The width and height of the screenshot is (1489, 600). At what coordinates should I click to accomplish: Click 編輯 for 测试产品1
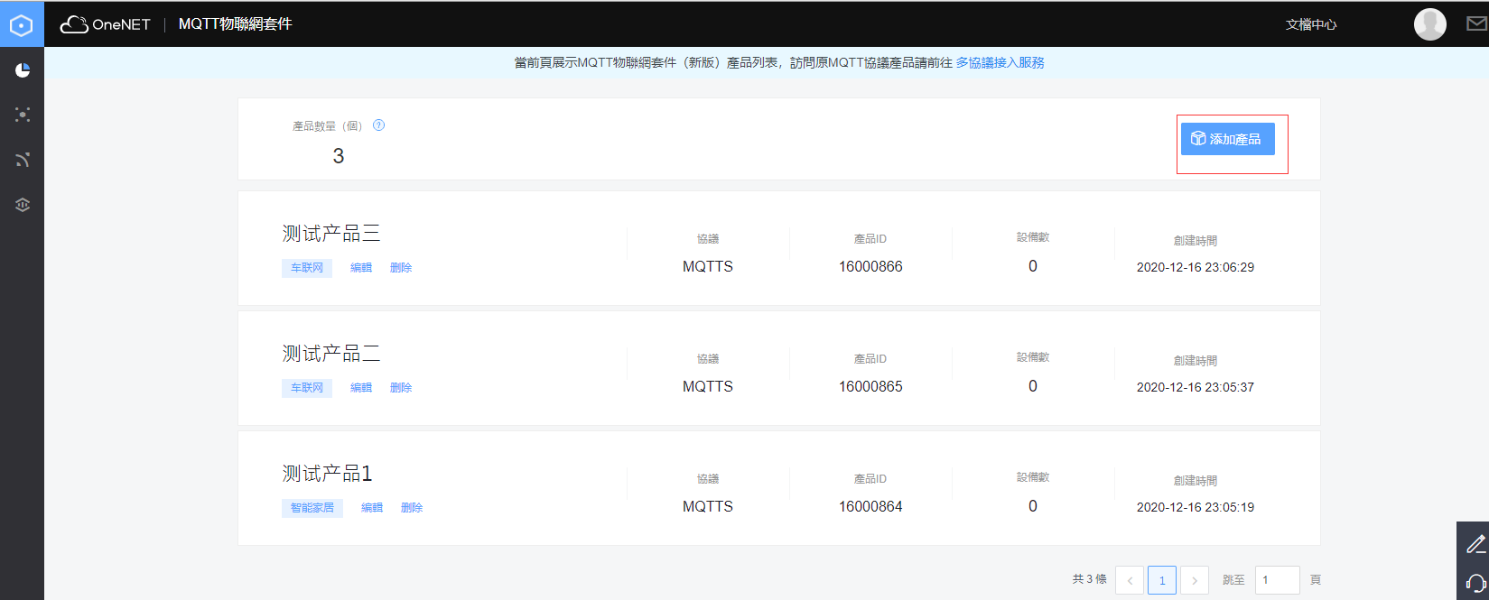(x=372, y=508)
